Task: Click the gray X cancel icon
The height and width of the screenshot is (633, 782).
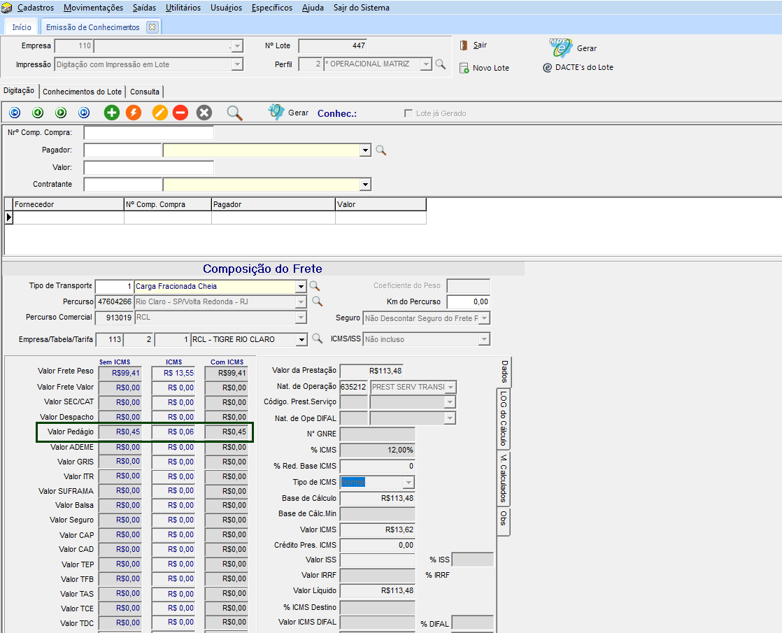Action: click(204, 113)
